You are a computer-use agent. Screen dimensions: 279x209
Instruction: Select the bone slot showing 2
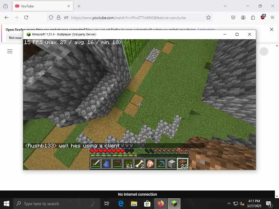click(139, 164)
